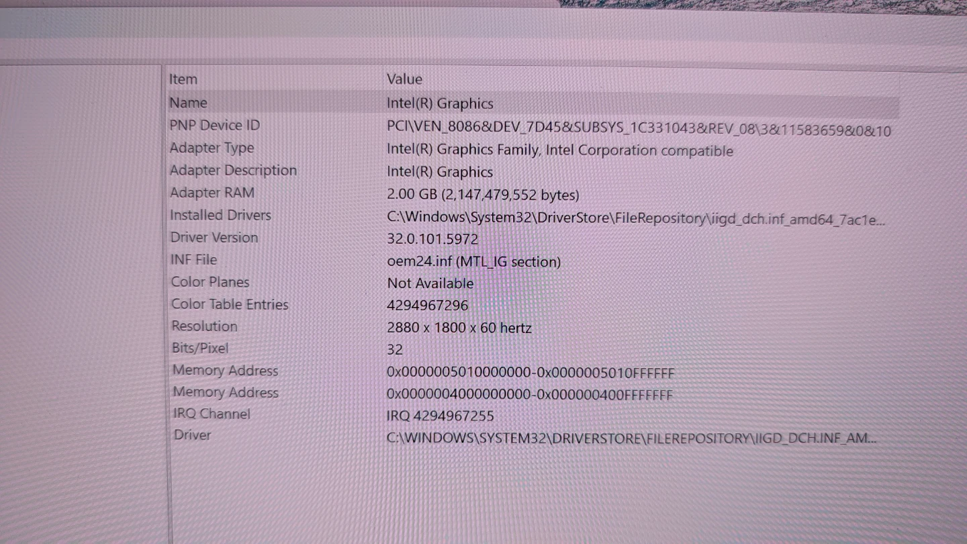Select the iigd_dch.inf_amd64 installed drivers path
The height and width of the screenshot is (544, 967).
coord(636,218)
